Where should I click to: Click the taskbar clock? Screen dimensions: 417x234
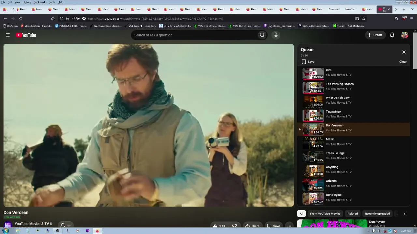pyautogui.click(x=406, y=231)
